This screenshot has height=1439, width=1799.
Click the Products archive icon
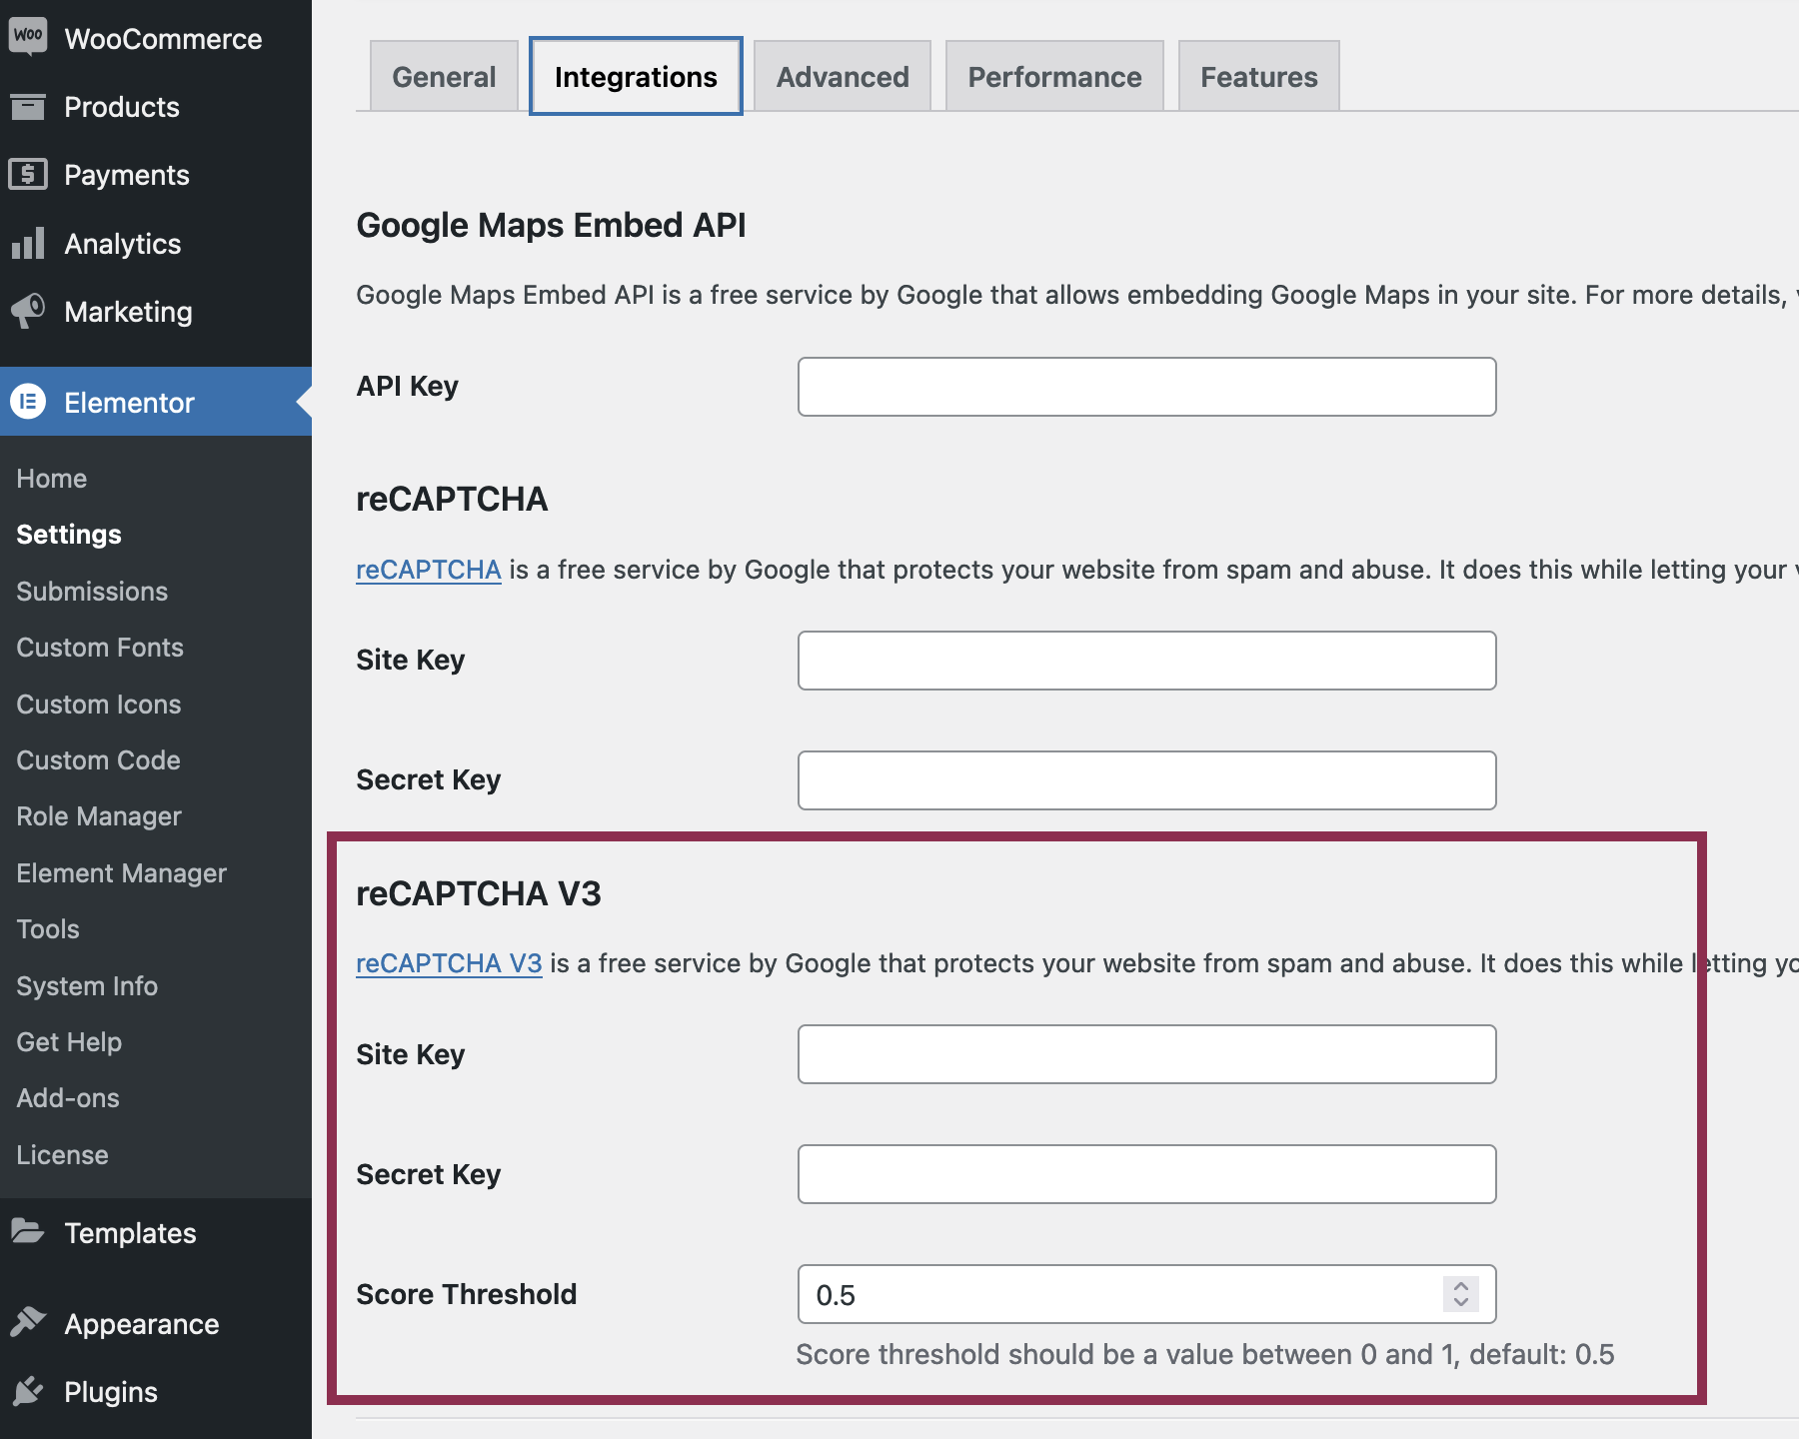click(x=28, y=106)
